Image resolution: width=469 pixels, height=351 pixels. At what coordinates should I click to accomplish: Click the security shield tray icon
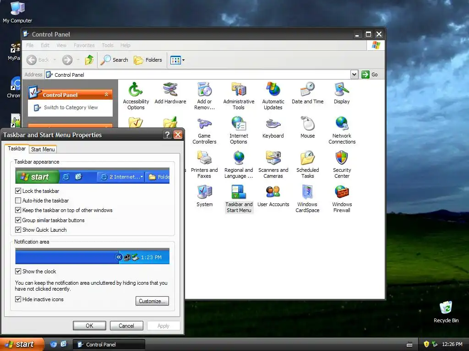(426, 344)
